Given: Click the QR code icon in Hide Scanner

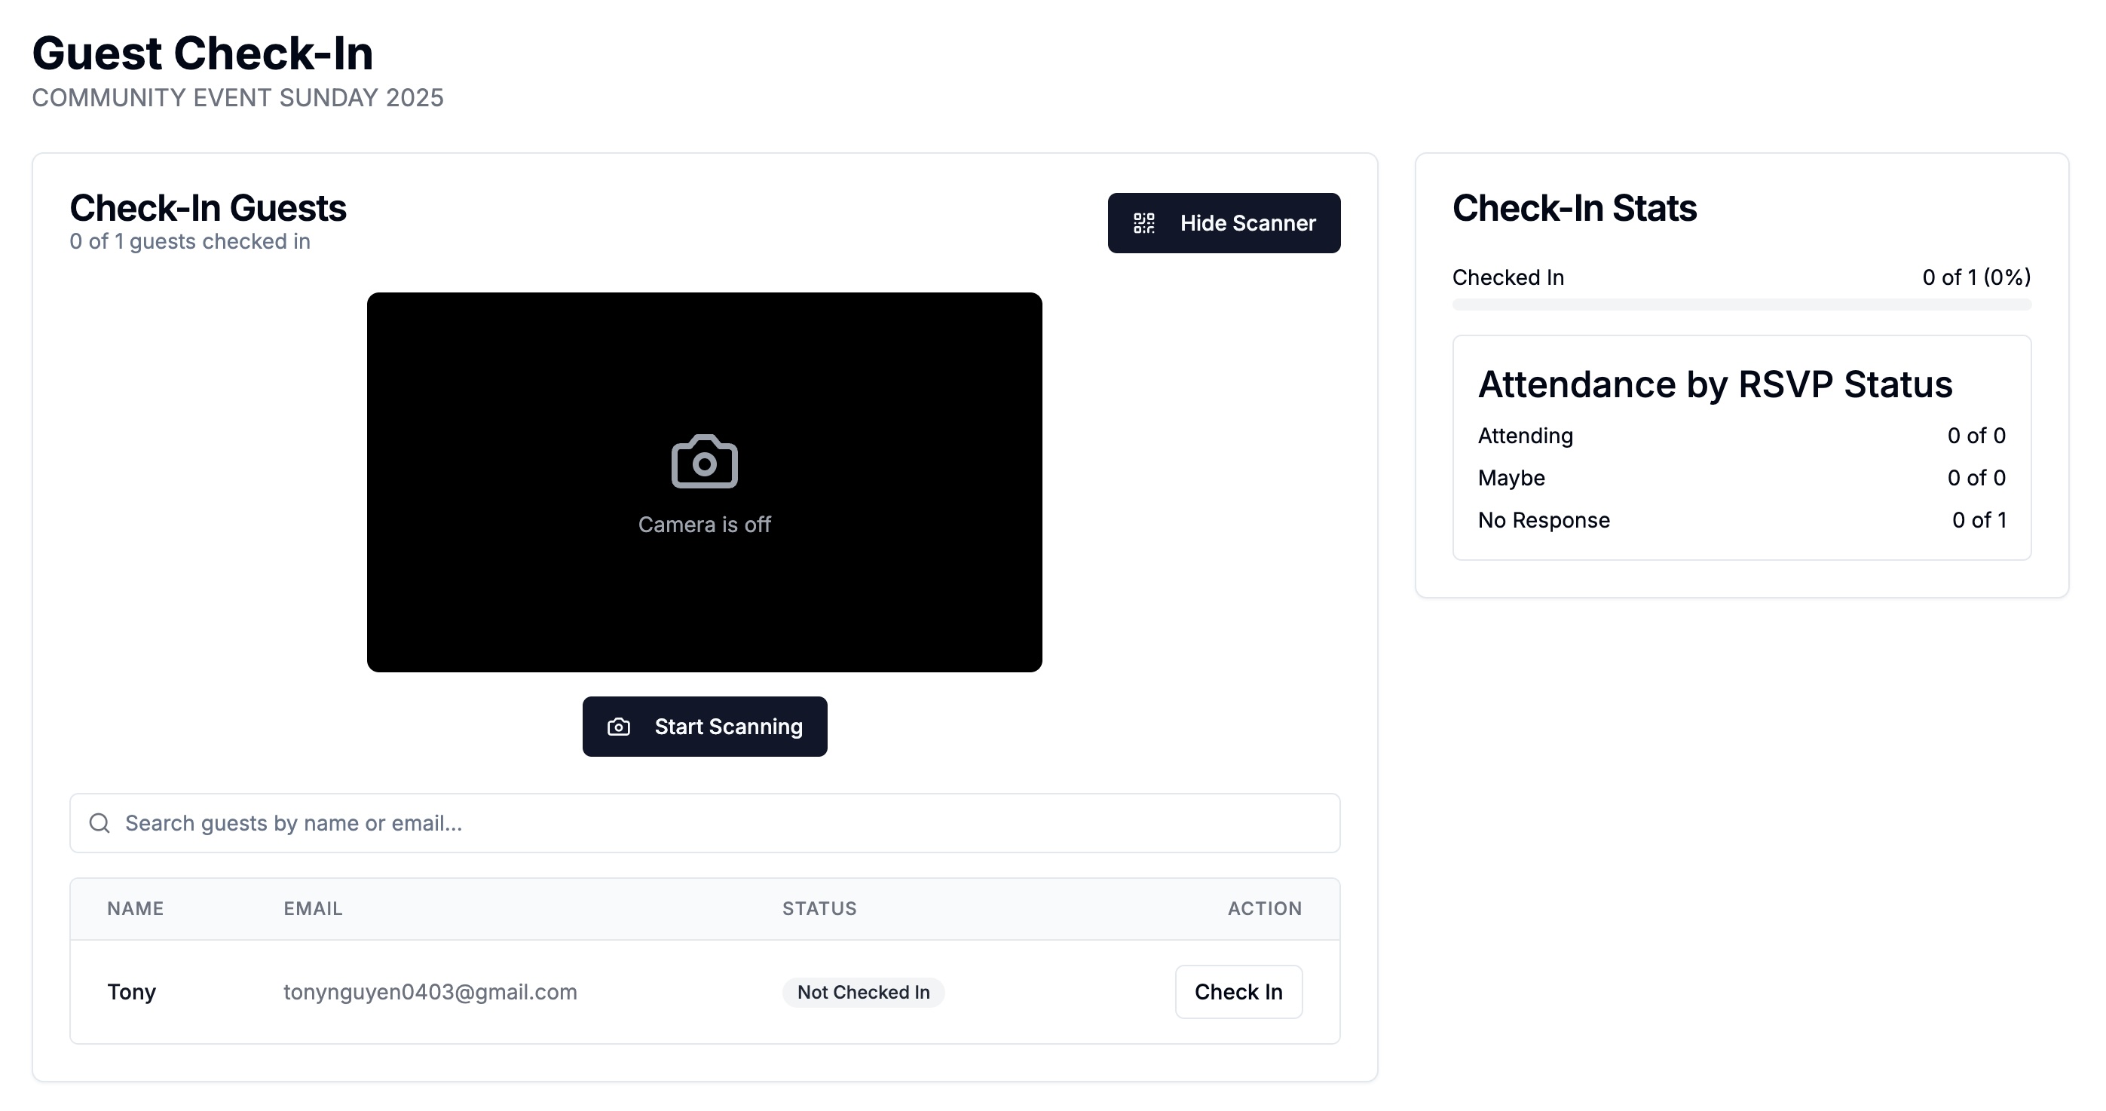Looking at the screenshot, I should [x=1143, y=223].
